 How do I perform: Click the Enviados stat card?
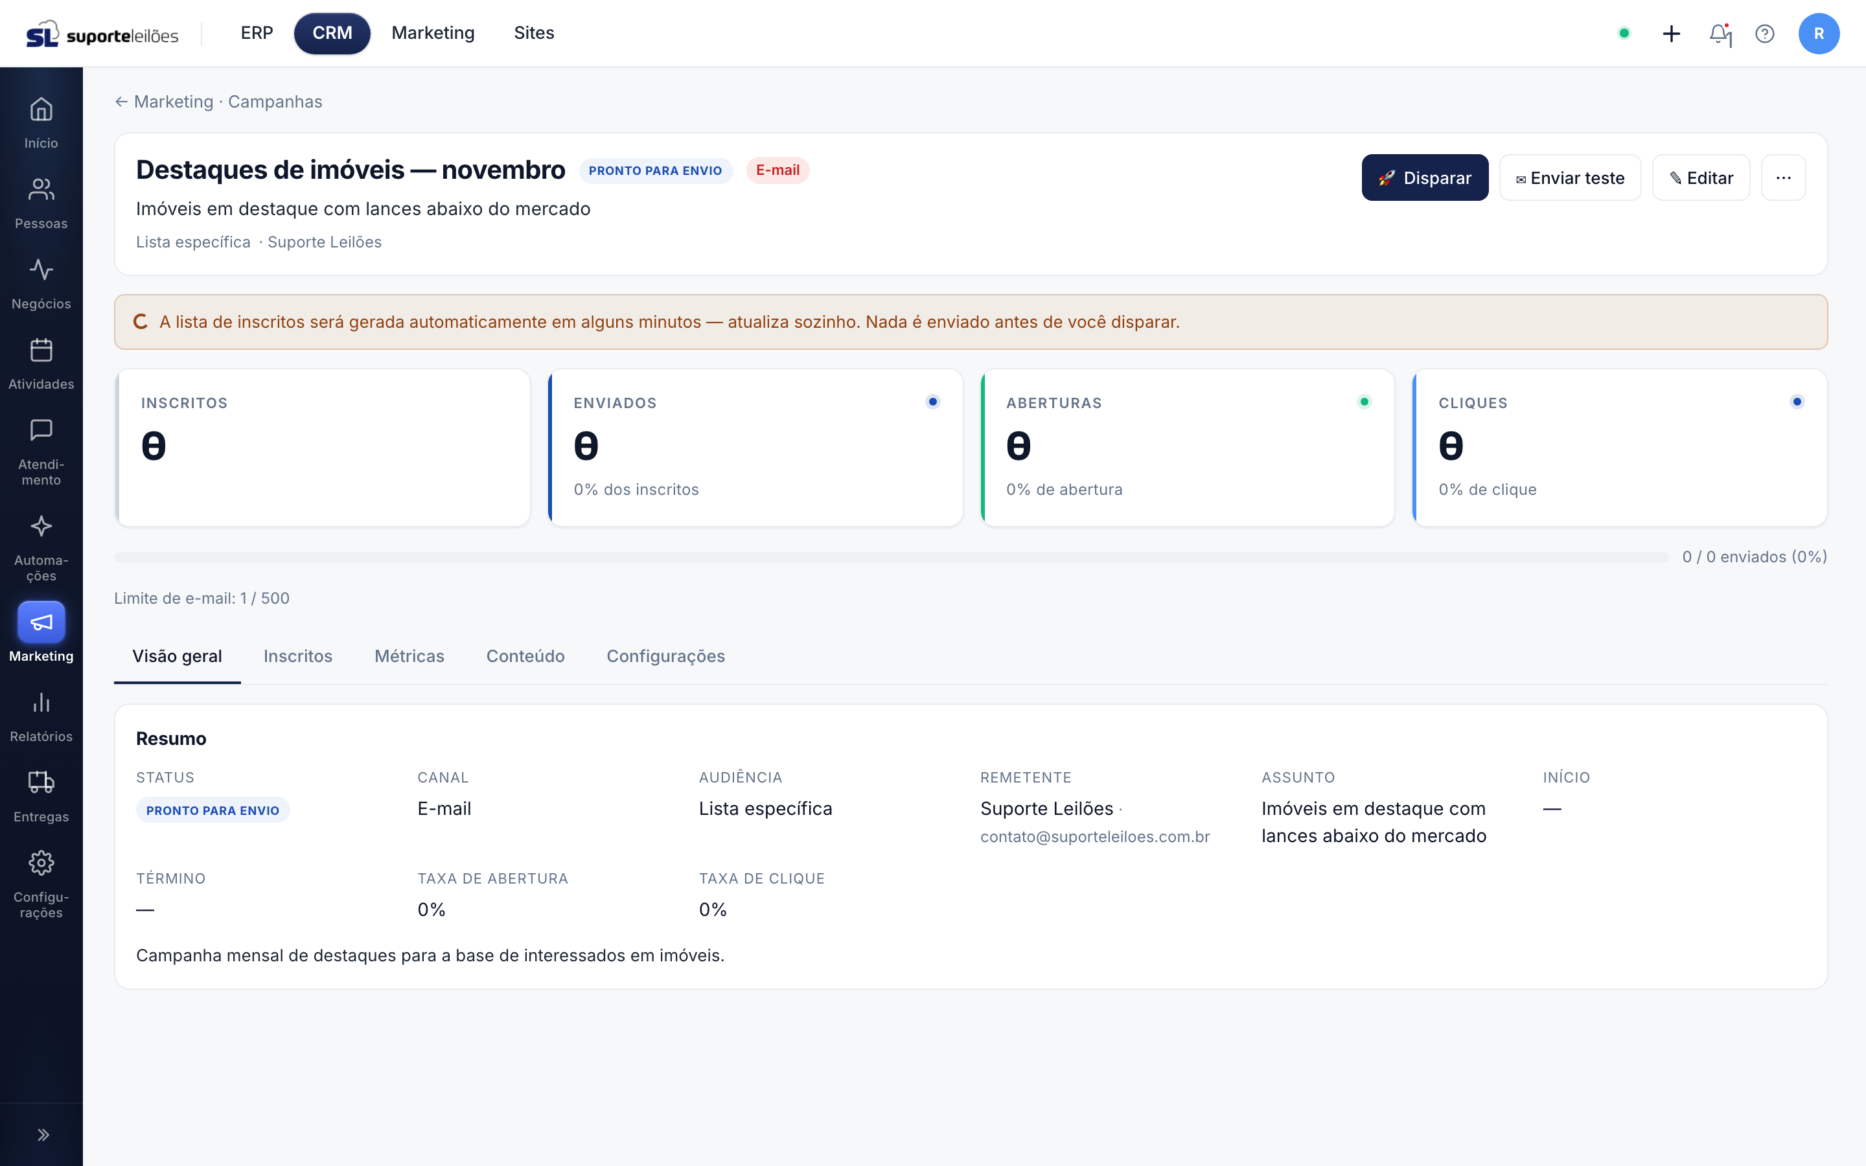coord(755,447)
